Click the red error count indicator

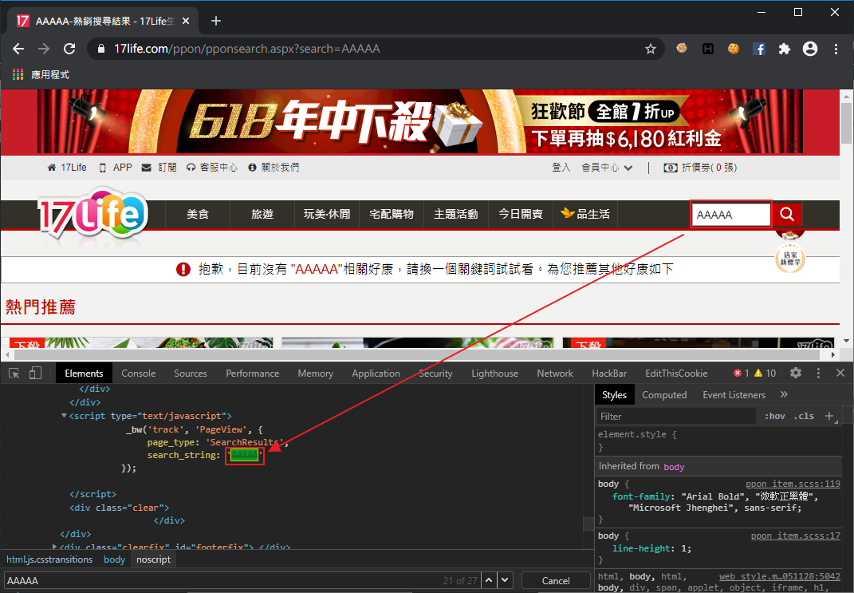point(742,374)
